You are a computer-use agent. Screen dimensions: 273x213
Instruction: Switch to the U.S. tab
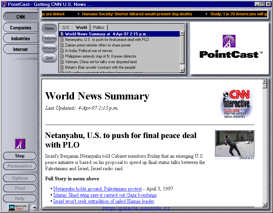click(x=66, y=27)
